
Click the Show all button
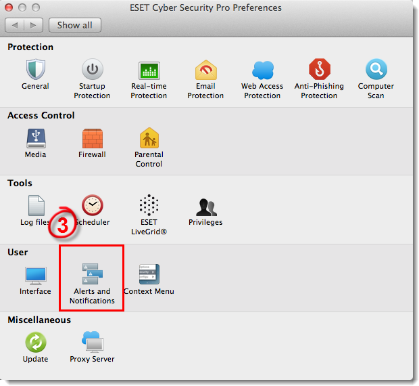point(75,25)
